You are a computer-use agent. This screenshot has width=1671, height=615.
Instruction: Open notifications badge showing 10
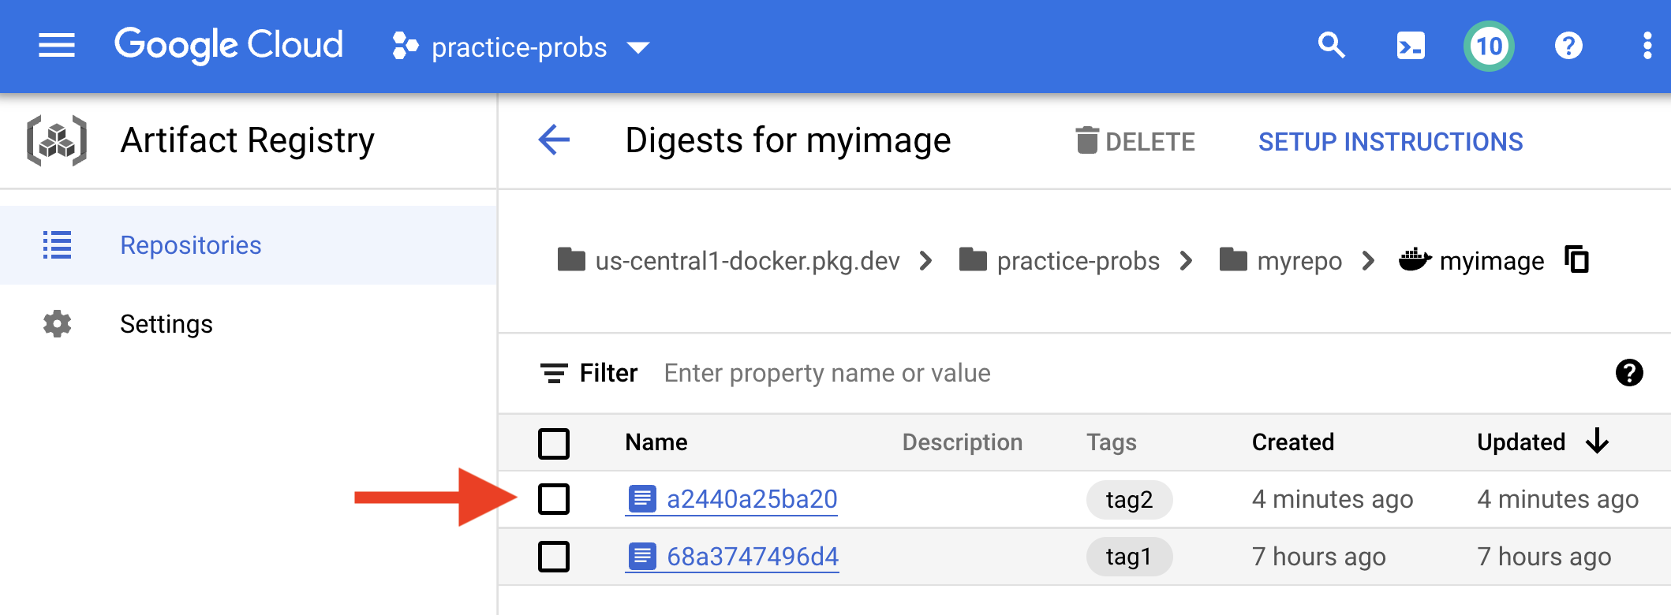[x=1489, y=46]
